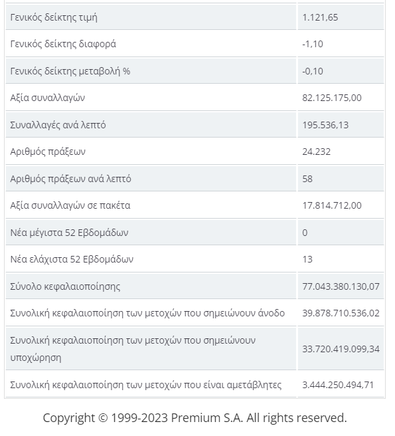Click the Αξία συναλλαγών σε πακέτα label
Viewport: 395px width, 436px height.
point(70,205)
